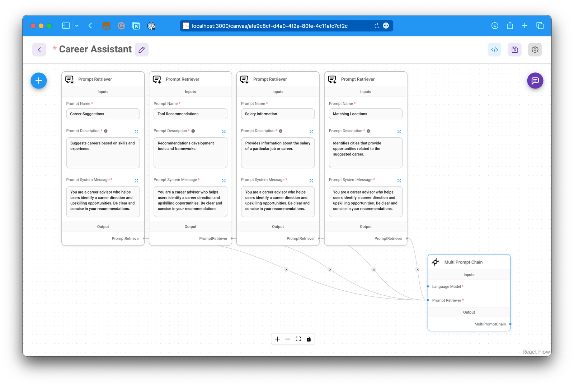This screenshot has height=386, width=574.
Task: Click the Language Model input handle
Action: (x=428, y=286)
